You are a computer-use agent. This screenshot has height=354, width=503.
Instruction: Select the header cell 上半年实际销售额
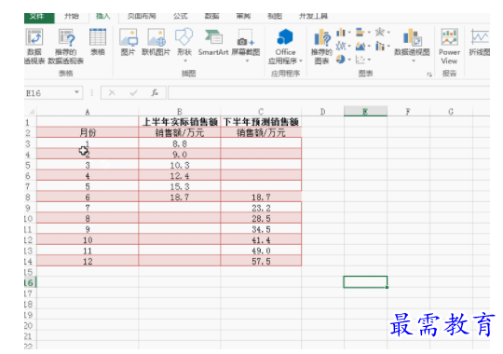pos(180,122)
